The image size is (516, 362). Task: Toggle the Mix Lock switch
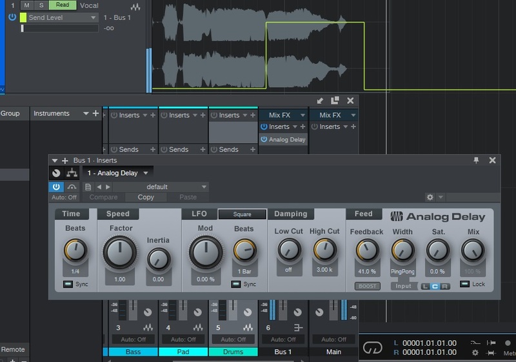tap(464, 284)
